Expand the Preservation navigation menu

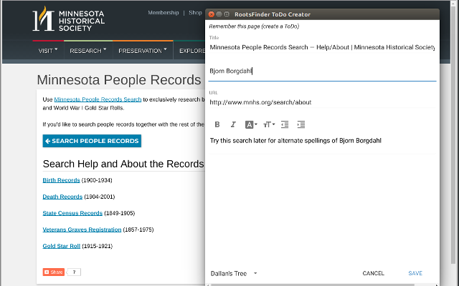(x=142, y=51)
